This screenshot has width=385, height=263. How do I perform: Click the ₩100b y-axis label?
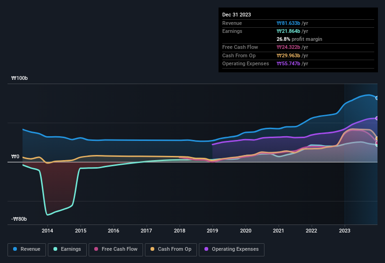(x=20, y=78)
